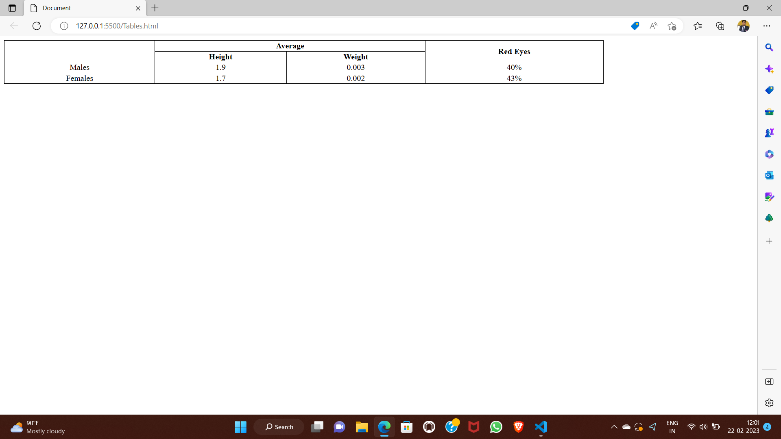781x439 pixels.
Task: Show hidden system tray icons chevron
Action: click(614, 427)
